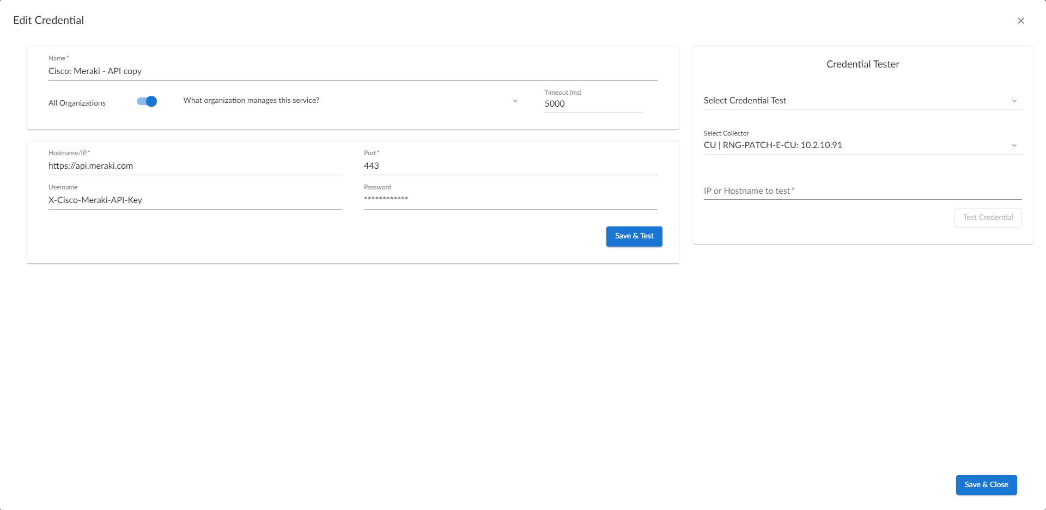This screenshot has height=510, width=1046.
Task: Click into the Port field showing 443
Action: coord(510,166)
